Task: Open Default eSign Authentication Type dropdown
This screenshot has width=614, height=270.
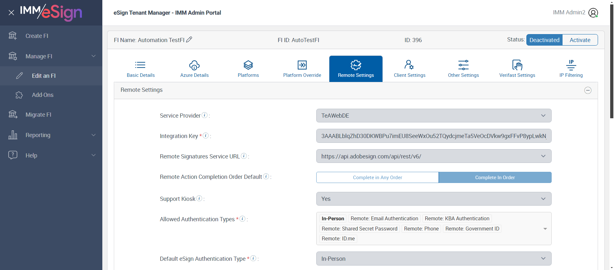Action: (x=434, y=259)
